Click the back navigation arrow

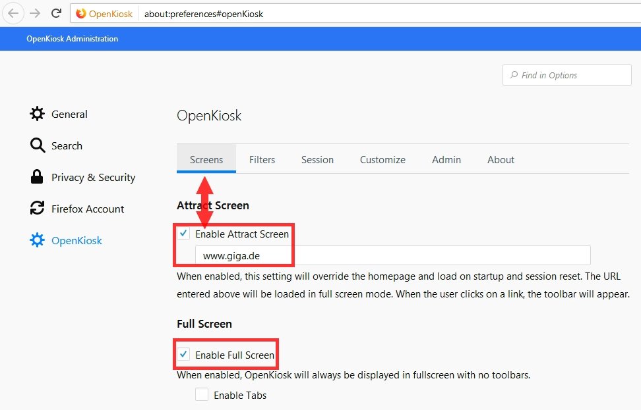(x=13, y=13)
